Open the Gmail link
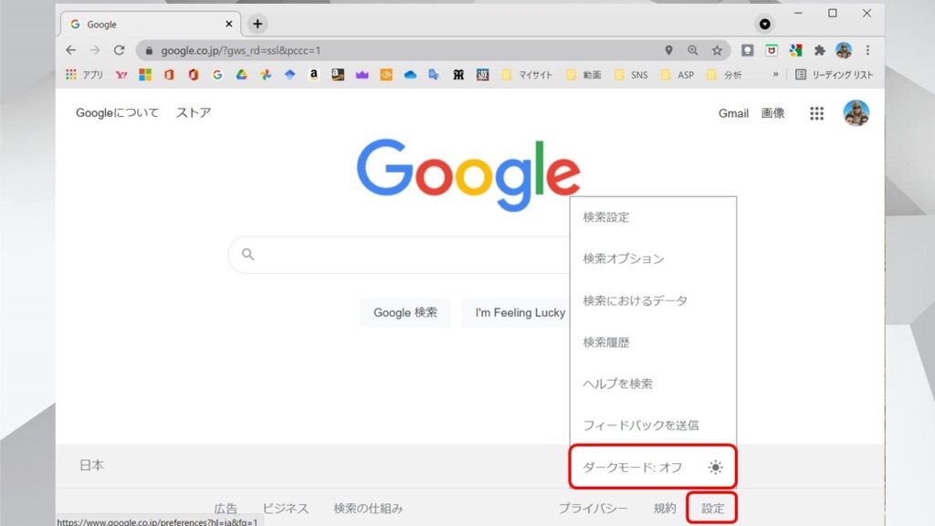This screenshot has height=526, width=935. point(733,113)
